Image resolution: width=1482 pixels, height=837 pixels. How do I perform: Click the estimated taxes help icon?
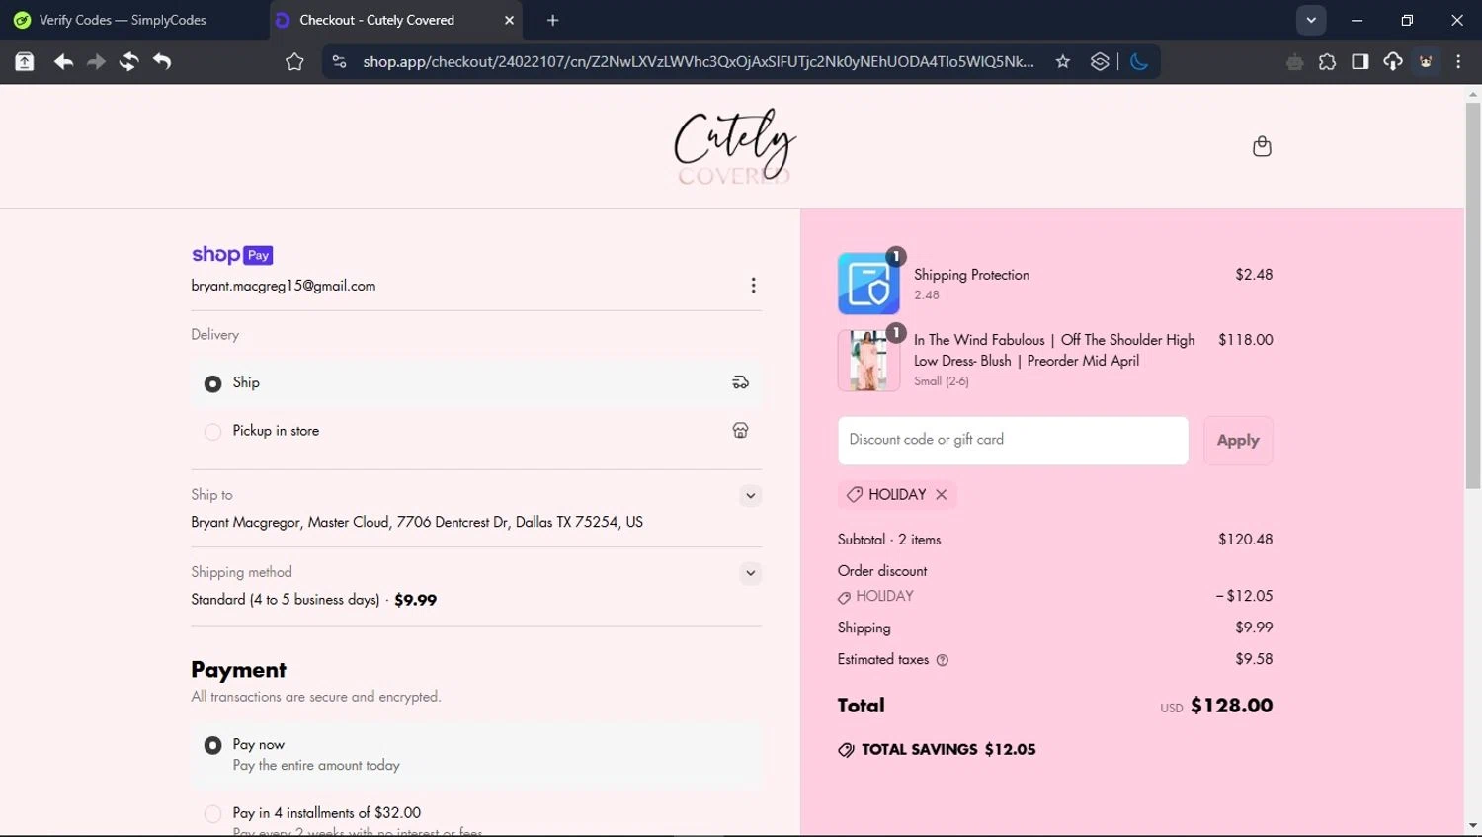943,660
